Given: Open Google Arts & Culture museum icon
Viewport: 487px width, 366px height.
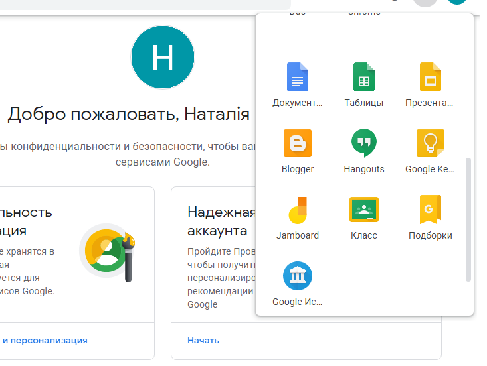Looking at the screenshot, I should [297, 276].
